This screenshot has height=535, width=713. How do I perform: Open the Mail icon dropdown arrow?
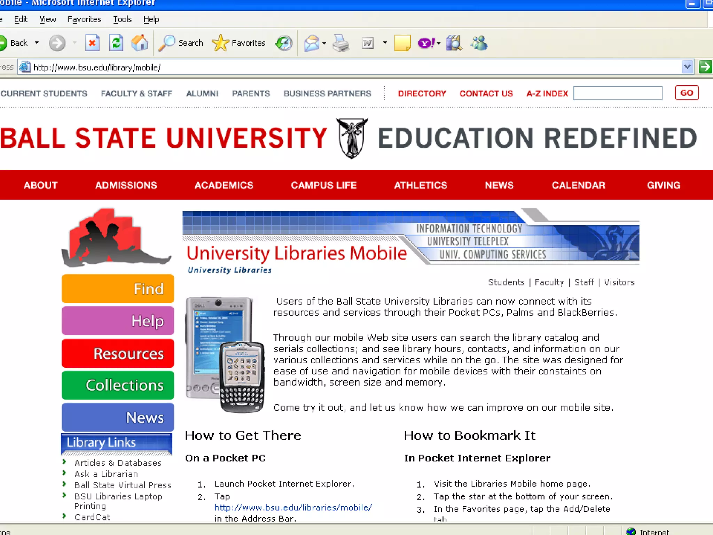click(324, 43)
